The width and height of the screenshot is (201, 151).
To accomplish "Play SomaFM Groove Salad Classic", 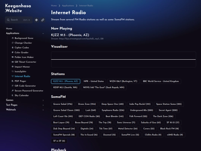I will coord(67,110).
